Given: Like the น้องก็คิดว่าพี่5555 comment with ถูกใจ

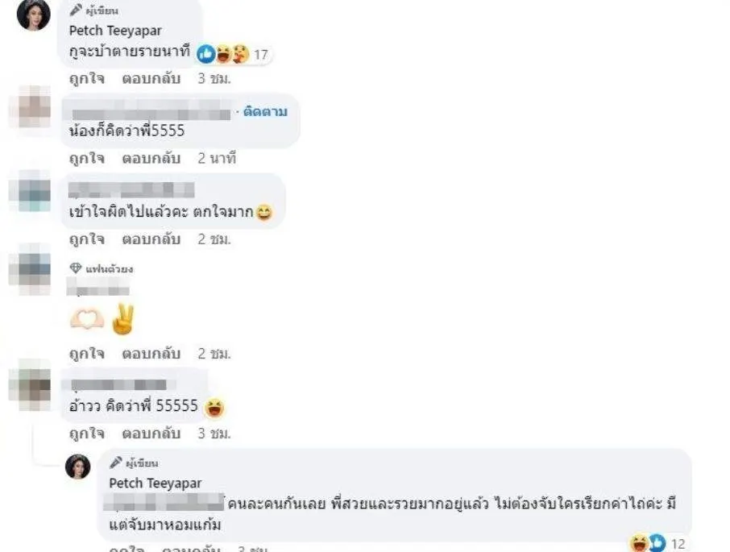Looking at the screenshot, I should pos(86,159).
